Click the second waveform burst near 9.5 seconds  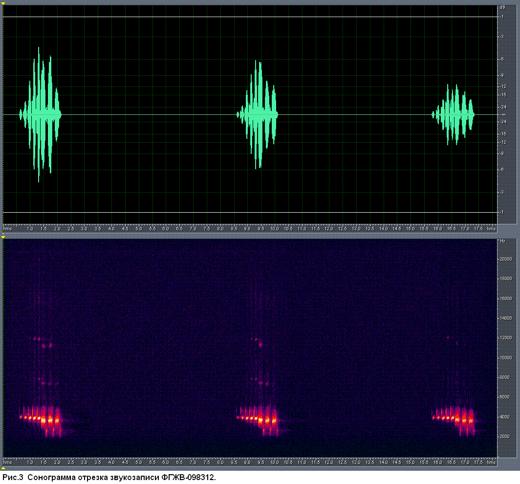258,115
